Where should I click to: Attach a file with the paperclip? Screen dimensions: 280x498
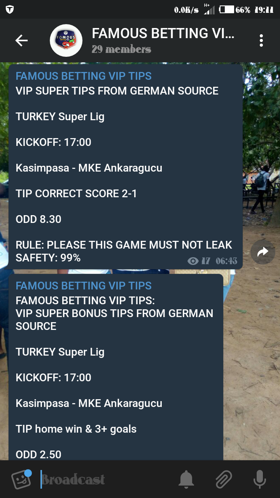coord(223,479)
